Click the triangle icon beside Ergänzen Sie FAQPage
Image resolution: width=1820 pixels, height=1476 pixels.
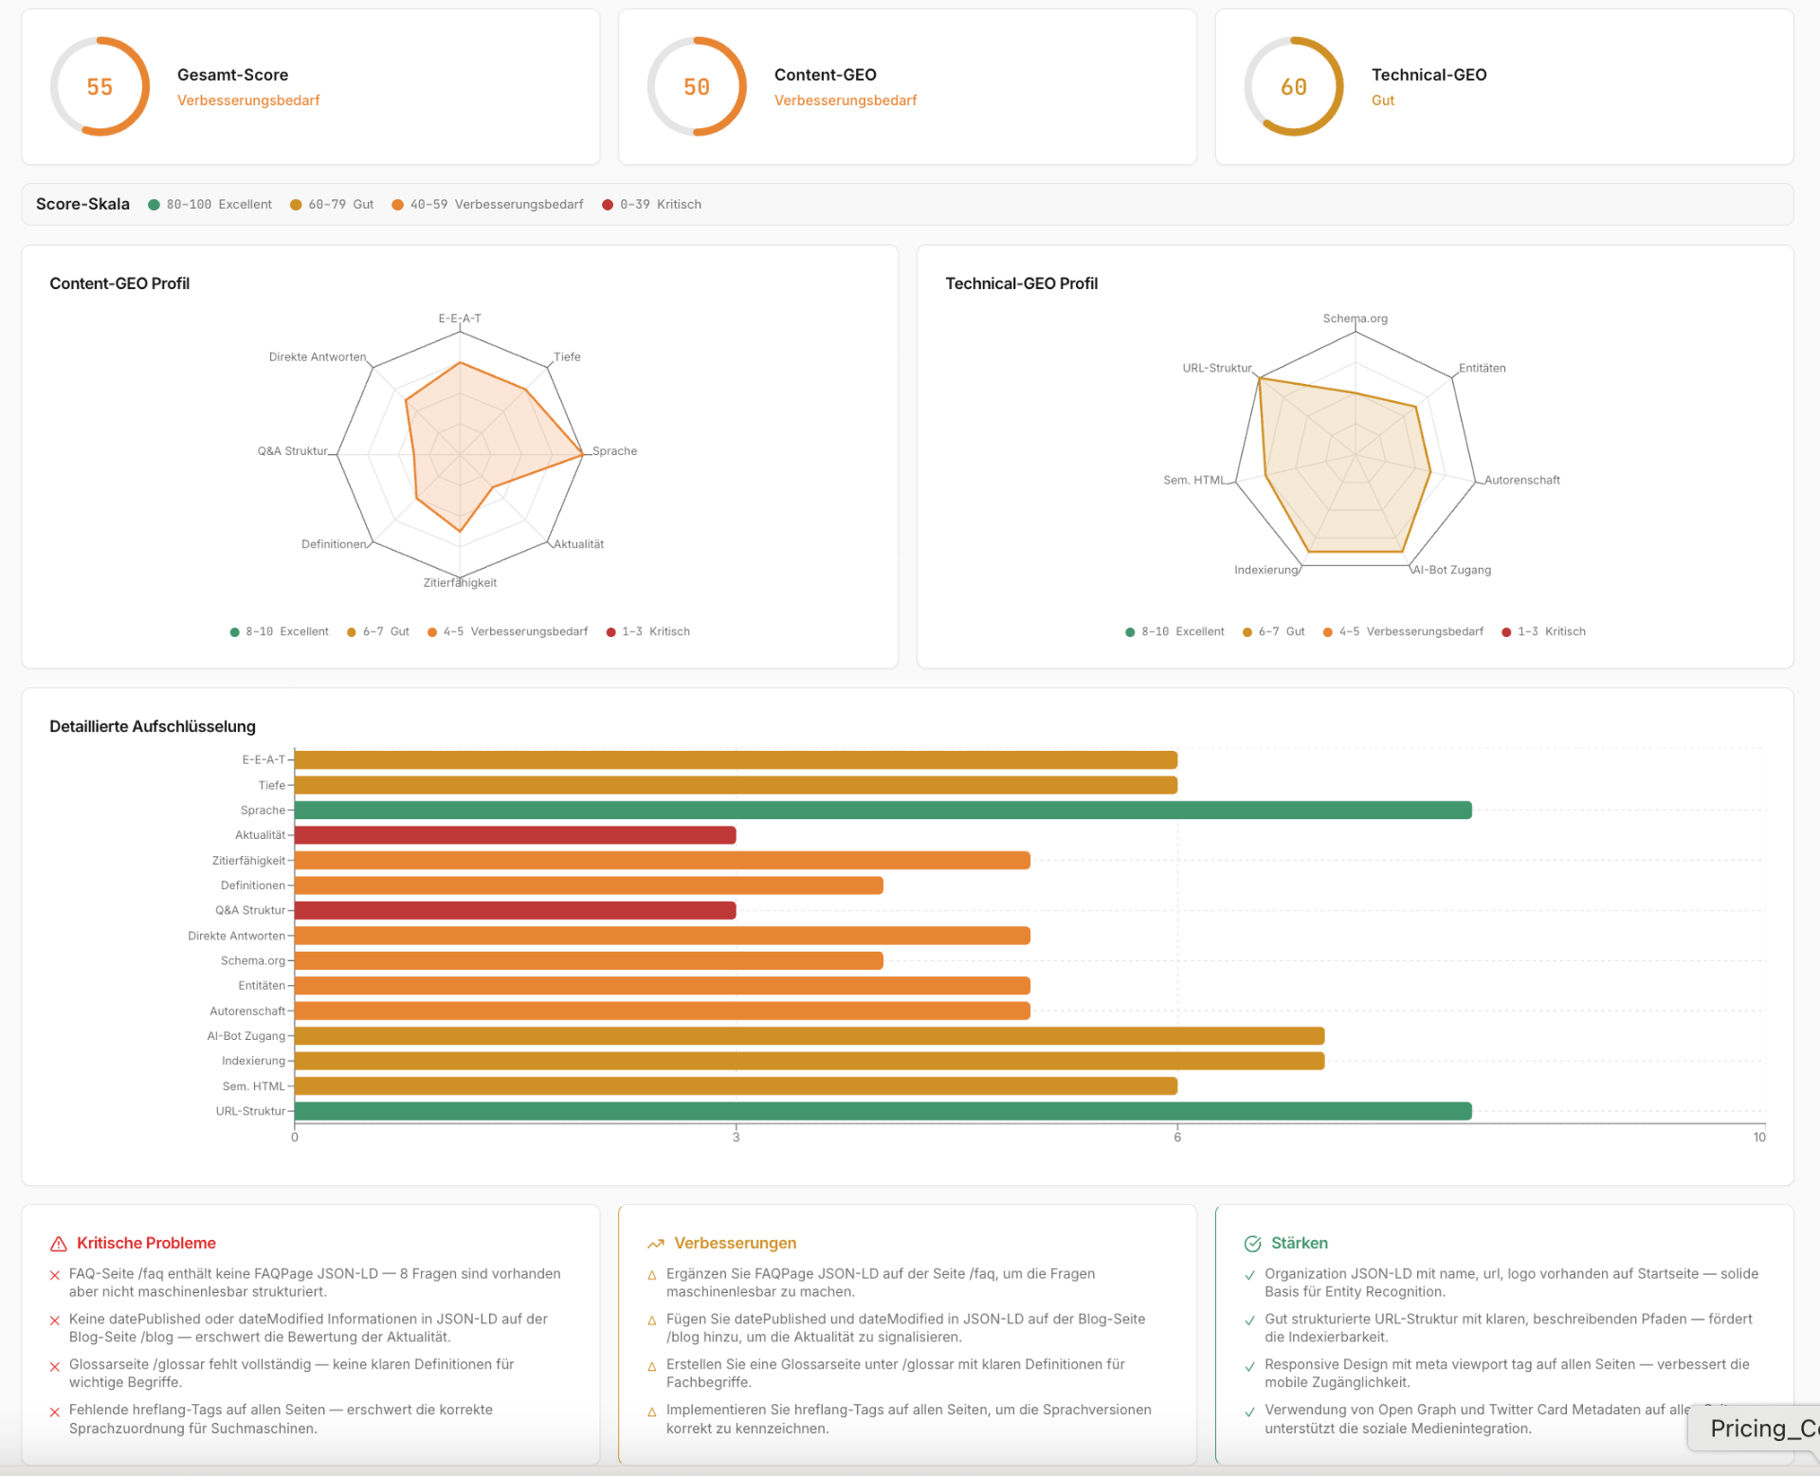(652, 1276)
